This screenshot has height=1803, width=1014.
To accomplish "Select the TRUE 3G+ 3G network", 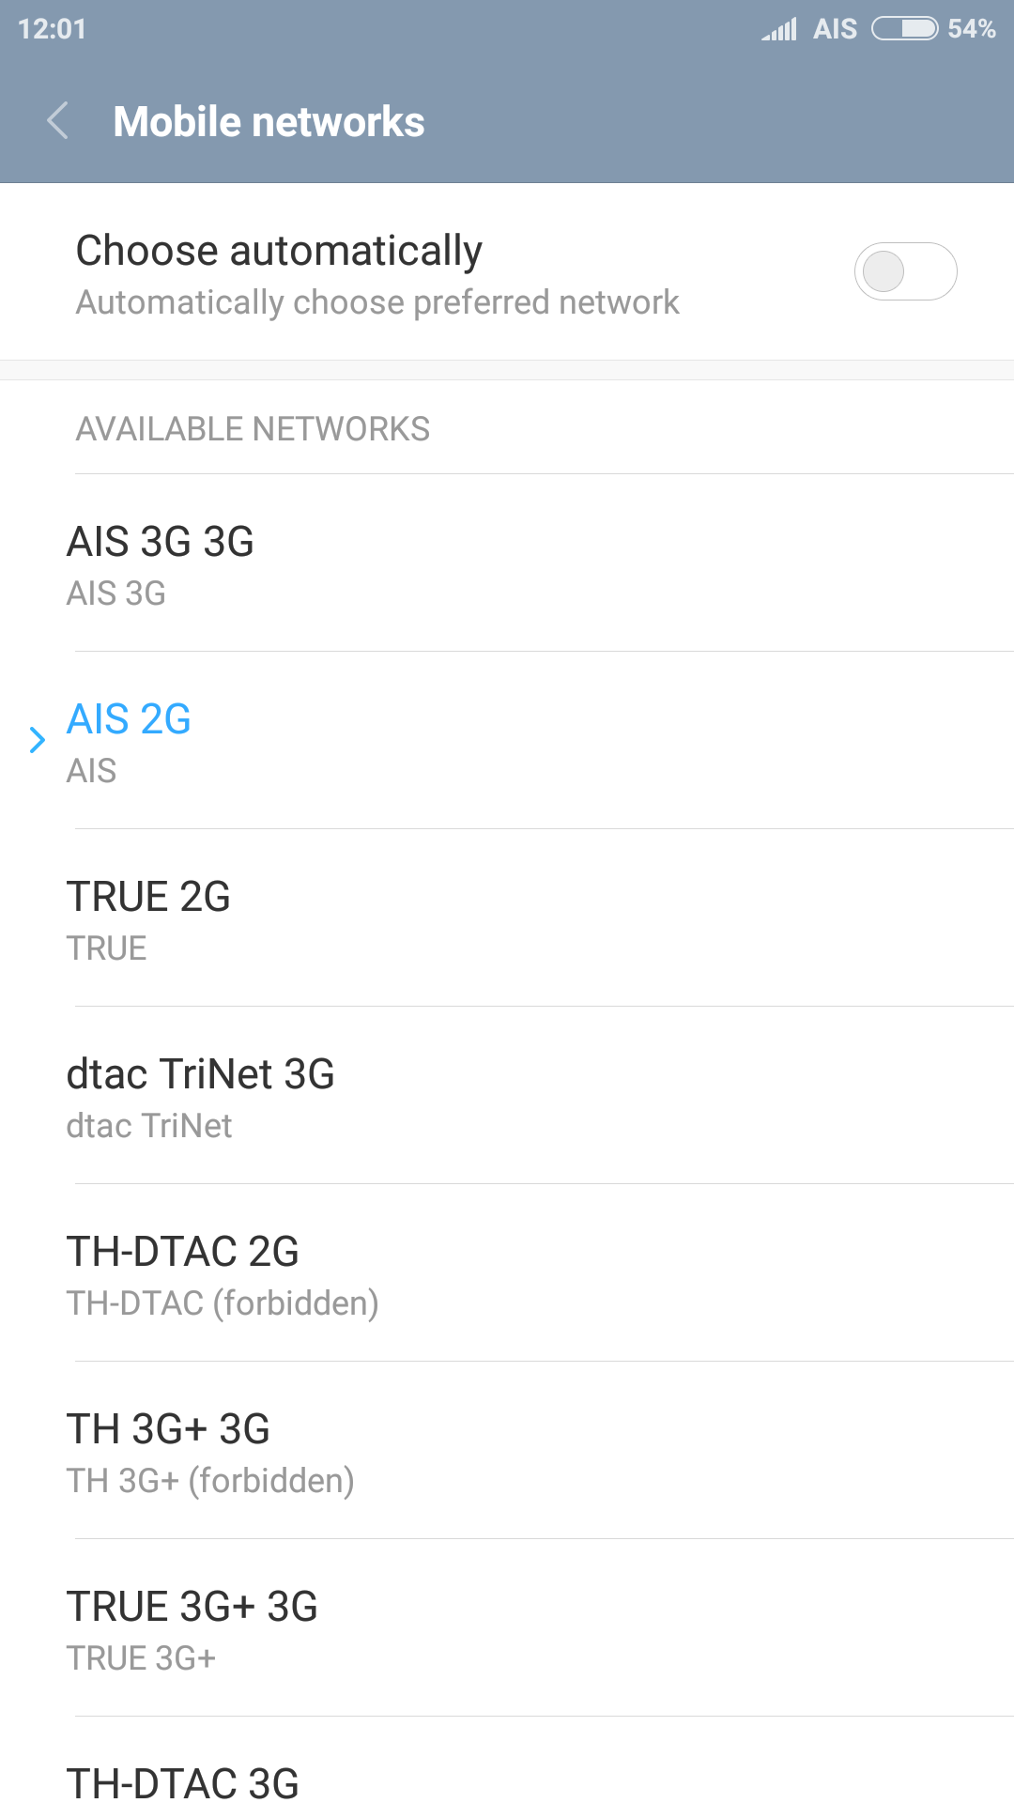I will [x=507, y=1629].
